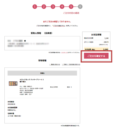Click the ヨックモック クッキーアソート product name
Viewport: 115px width, 130px height.
pyautogui.click(x=32, y=81)
